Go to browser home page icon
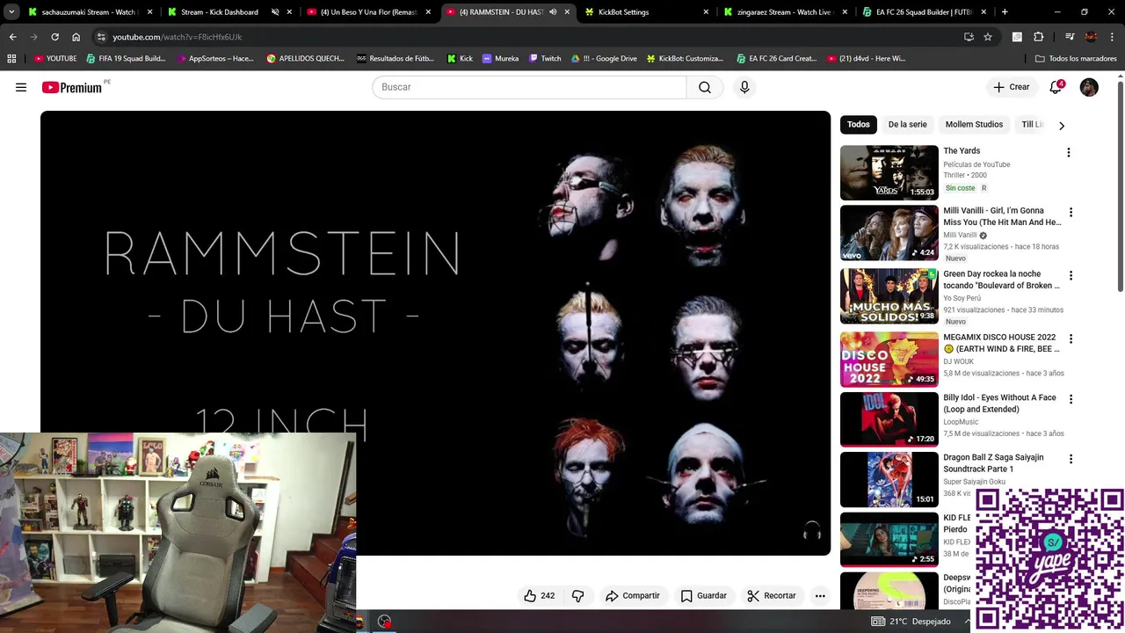Image resolution: width=1125 pixels, height=633 pixels. (76, 37)
